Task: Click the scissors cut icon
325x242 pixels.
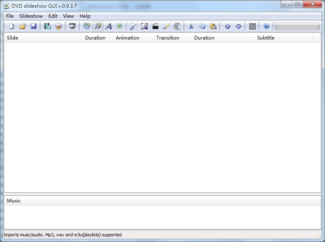Action: (x=191, y=26)
